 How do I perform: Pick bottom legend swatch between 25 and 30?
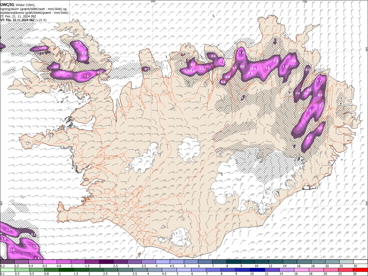[345, 270]
